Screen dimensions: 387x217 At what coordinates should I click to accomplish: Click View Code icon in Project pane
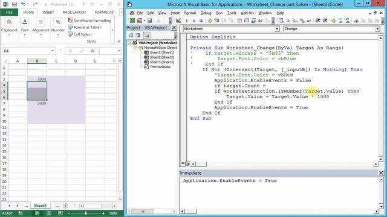131,36
